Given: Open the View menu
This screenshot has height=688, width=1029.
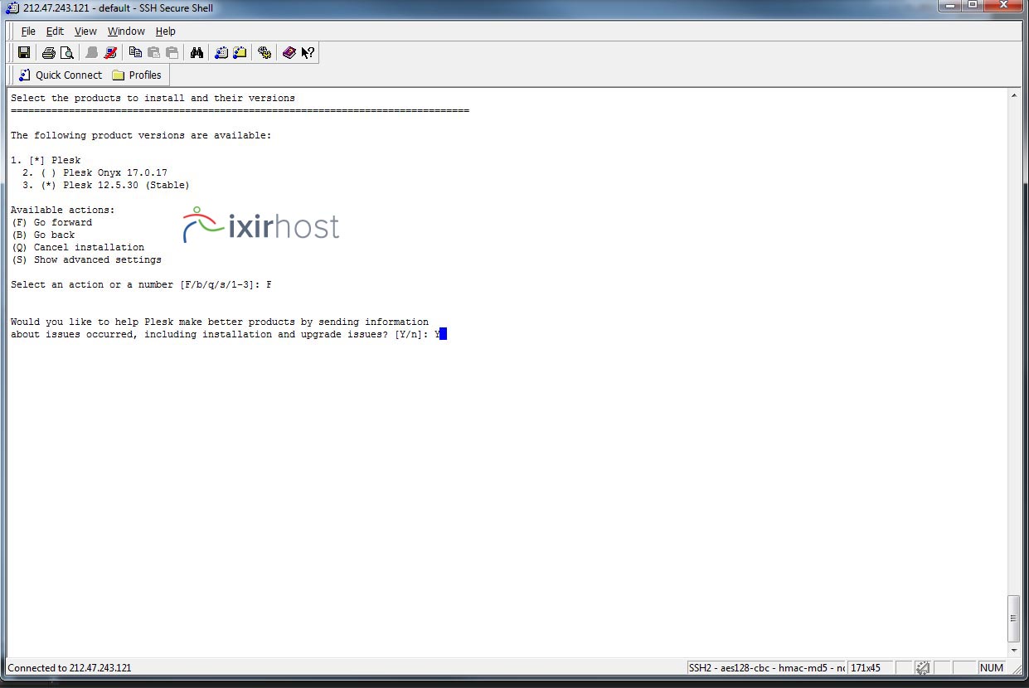Looking at the screenshot, I should [x=85, y=31].
